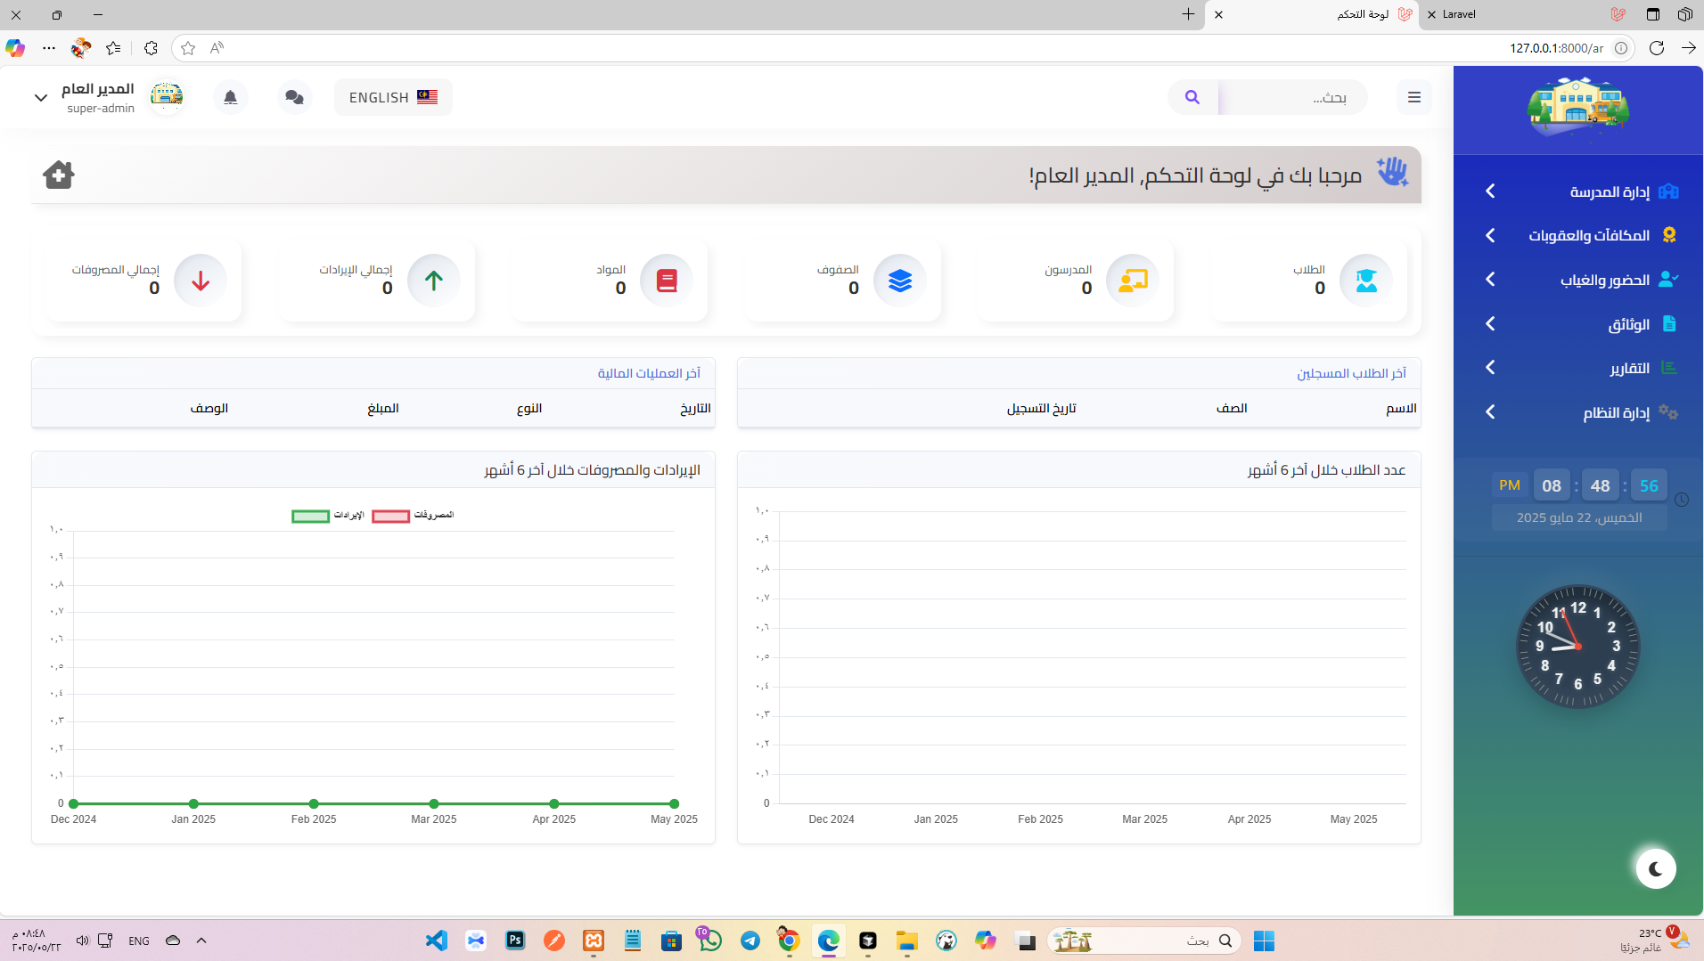The height and width of the screenshot is (961, 1704).
Task: Open Telegram from the taskbar
Action: click(x=750, y=941)
